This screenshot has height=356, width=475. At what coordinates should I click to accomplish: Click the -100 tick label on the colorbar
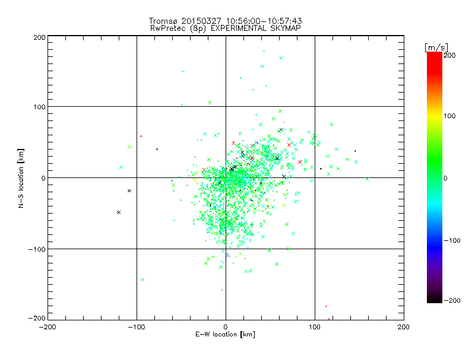coord(452,240)
